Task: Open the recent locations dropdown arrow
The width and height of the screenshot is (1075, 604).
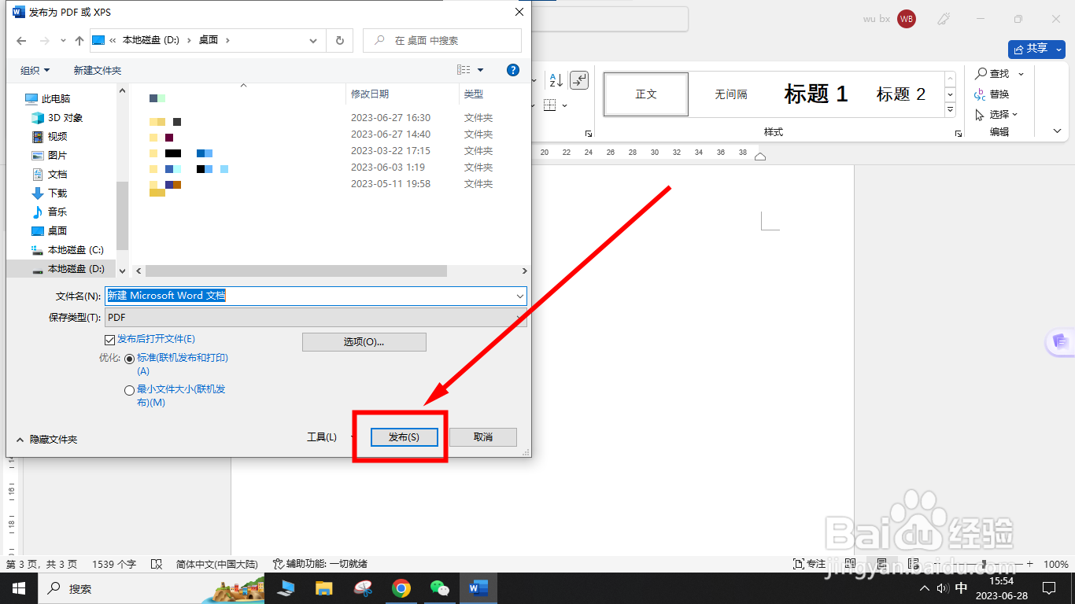Action: 64,40
